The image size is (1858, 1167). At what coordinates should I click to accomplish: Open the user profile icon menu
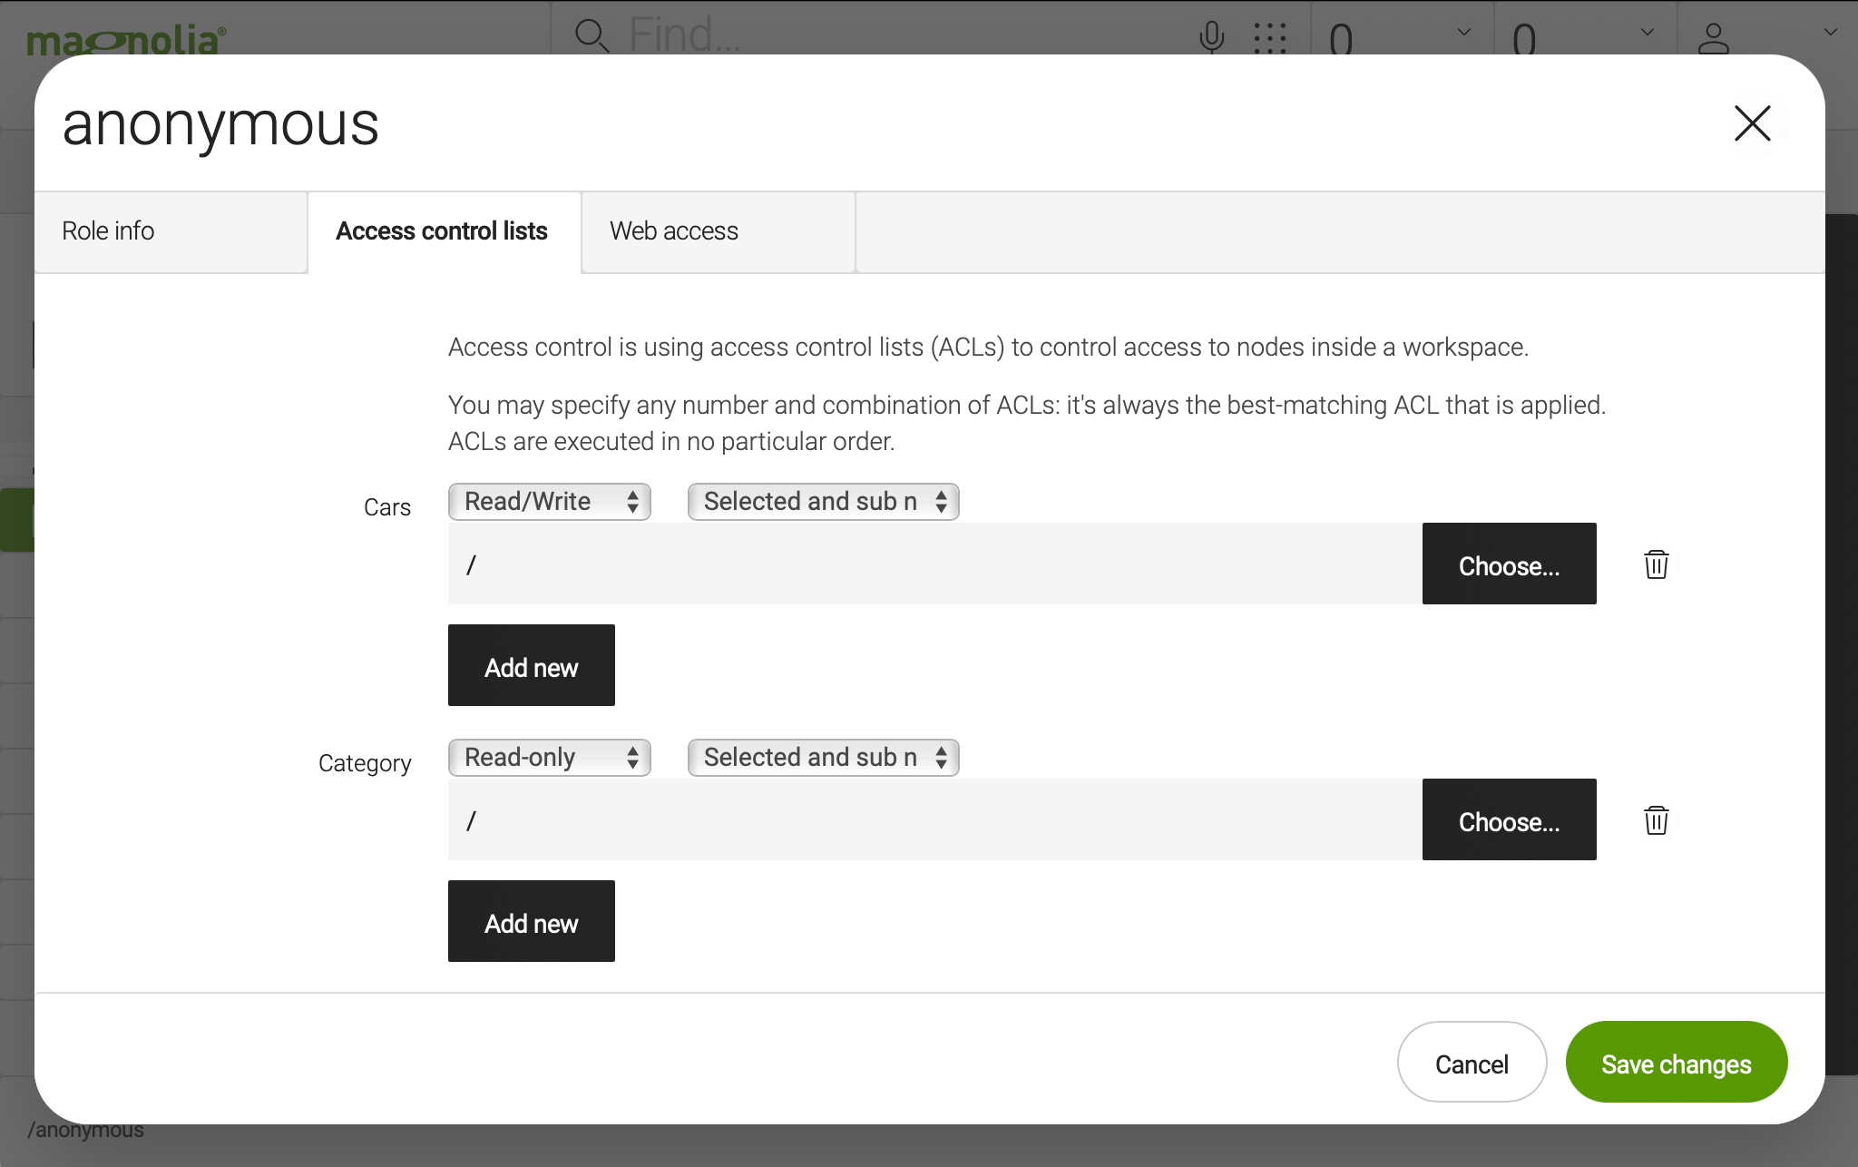coord(1713,38)
